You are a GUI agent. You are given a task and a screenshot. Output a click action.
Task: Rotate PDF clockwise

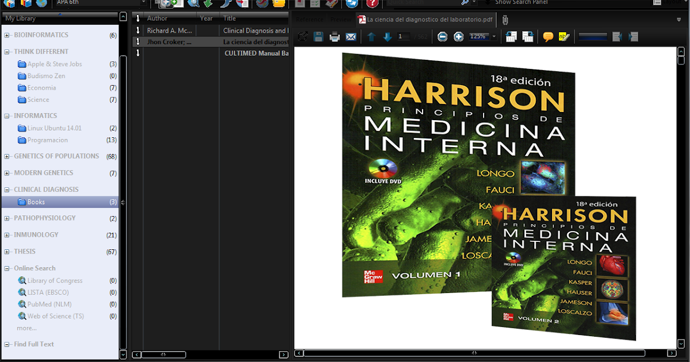pos(527,37)
